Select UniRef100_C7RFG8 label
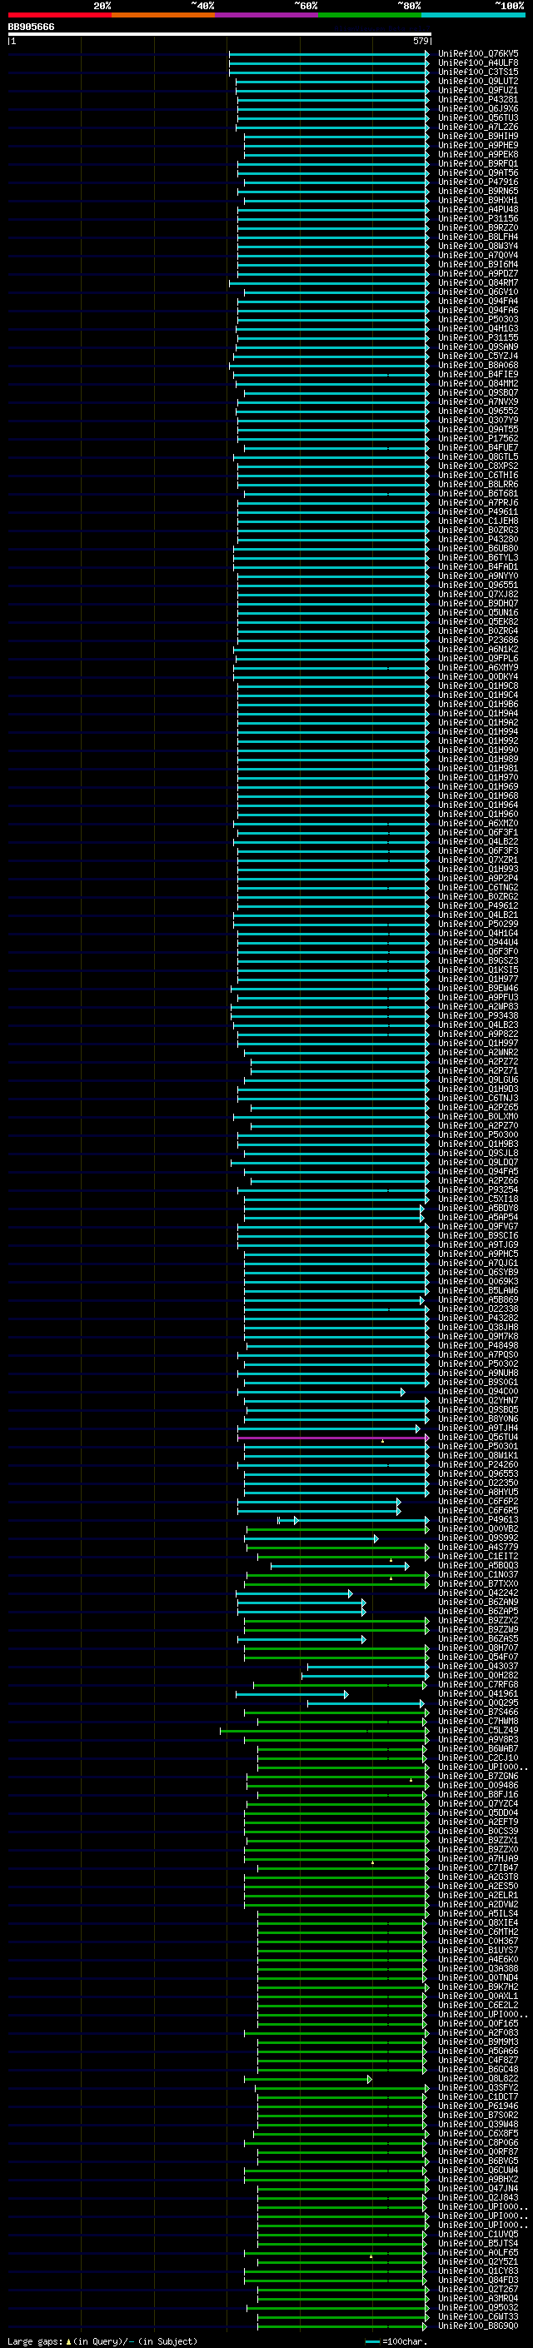This screenshot has height=2348, width=533. point(478,1684)
